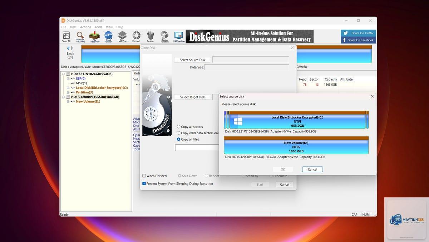Cancel the Select source disk dialog
The image size is (429, 242).
pyautogui.click(x=312, y=169)
